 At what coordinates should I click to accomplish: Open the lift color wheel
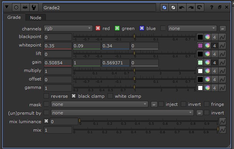207,54
